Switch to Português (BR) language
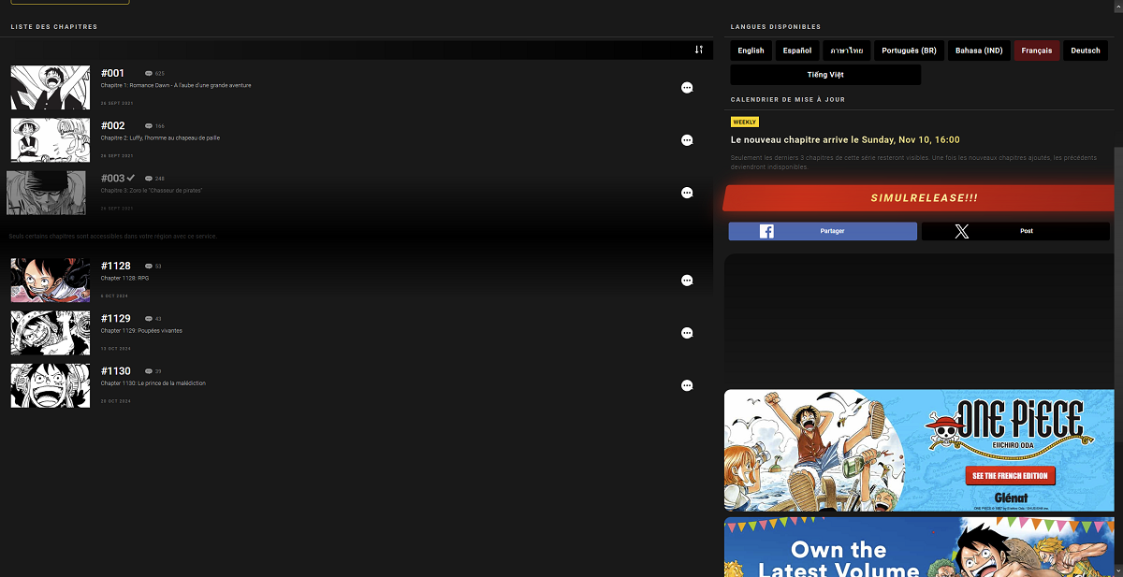The height and width of the screenshot is (577, 1123). click(x=908, y=50)
